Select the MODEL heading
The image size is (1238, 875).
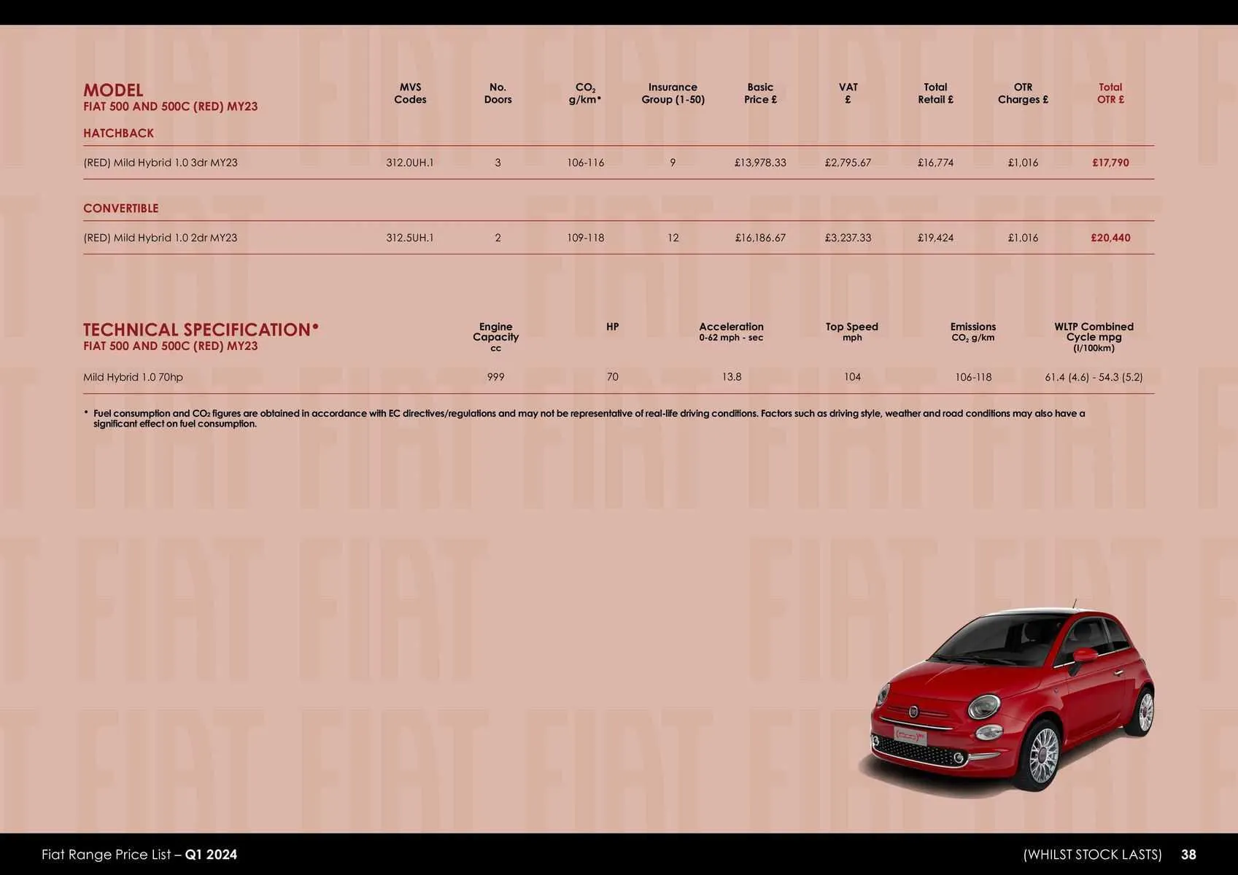coord(113,90)
